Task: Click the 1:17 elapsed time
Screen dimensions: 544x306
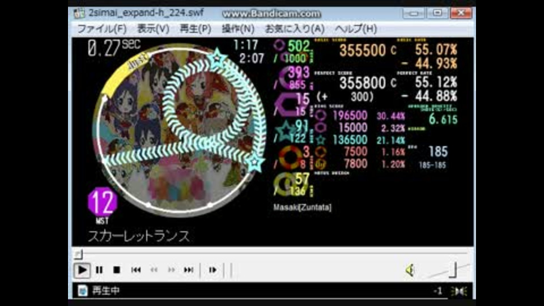Action: 245,45
